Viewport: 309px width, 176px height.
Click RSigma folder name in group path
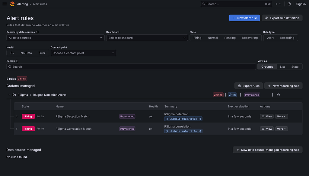(x=23, y=95)
